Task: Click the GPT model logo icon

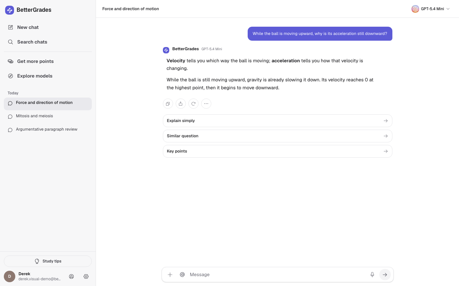Action: tap(415, 9)
